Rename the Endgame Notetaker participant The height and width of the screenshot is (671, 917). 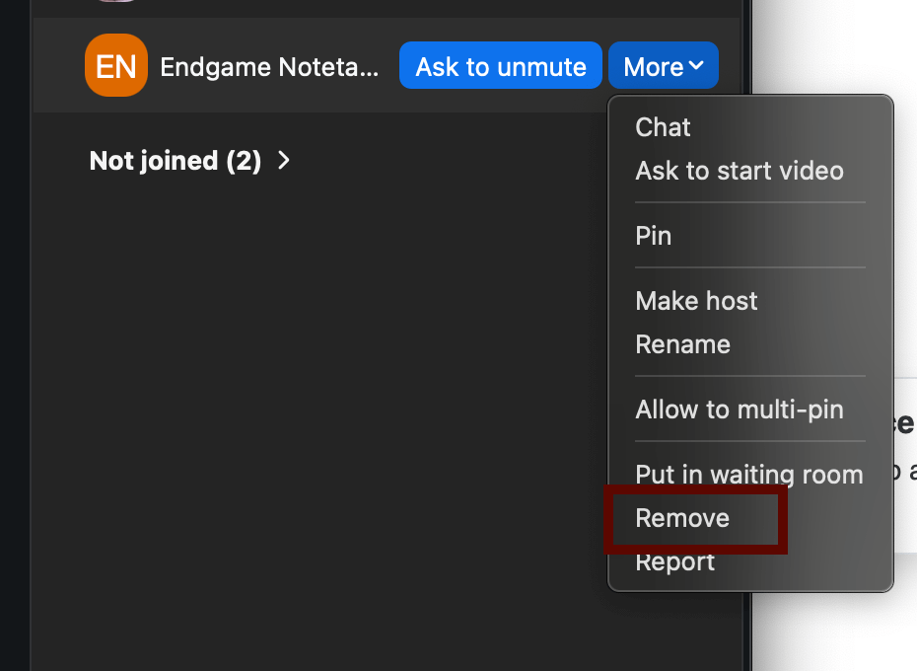coord(682,344)
